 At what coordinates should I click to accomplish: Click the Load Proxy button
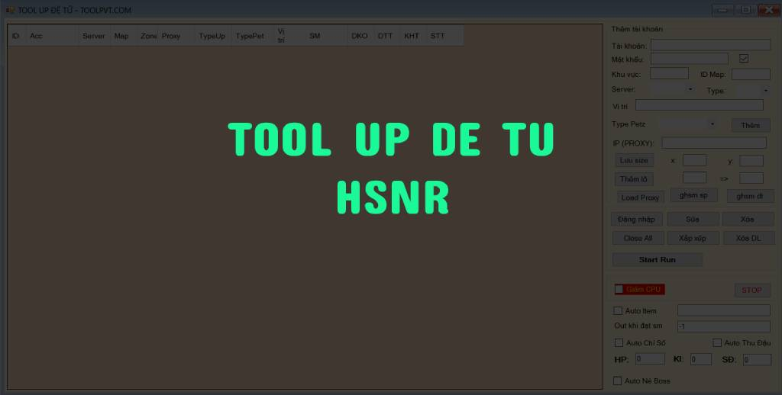(x=640, y=197)
